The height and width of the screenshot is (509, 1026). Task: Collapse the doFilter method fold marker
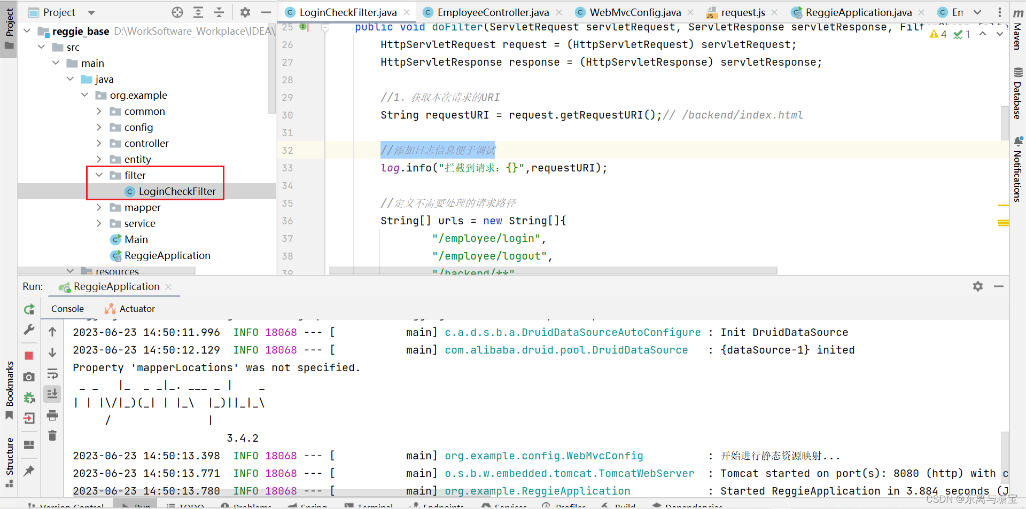point(325,27)
